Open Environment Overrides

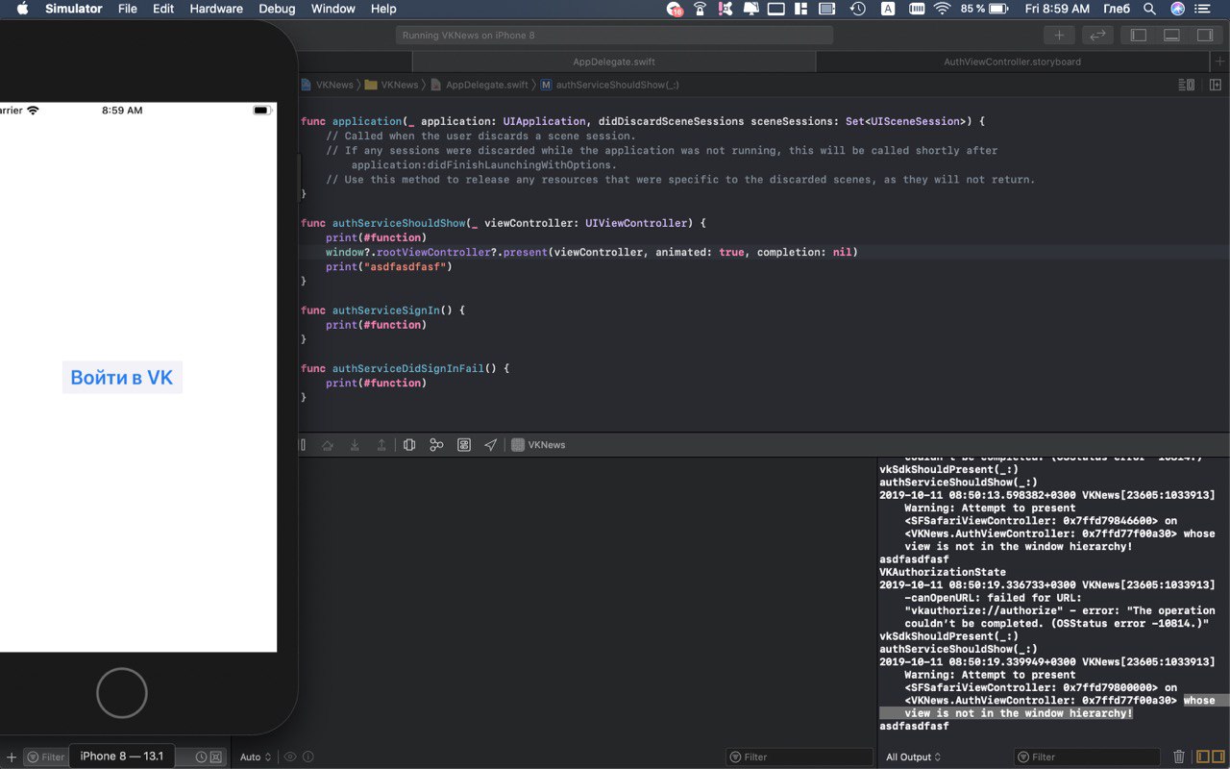pyautogui.click(x=464, y=445)
